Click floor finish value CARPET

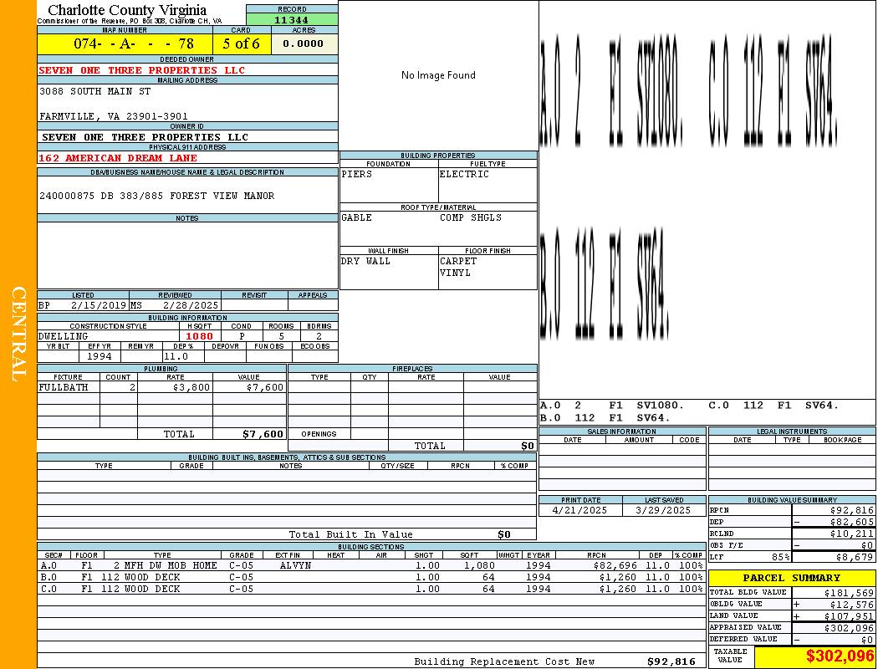pyautogui.click(x=458, y=261)
